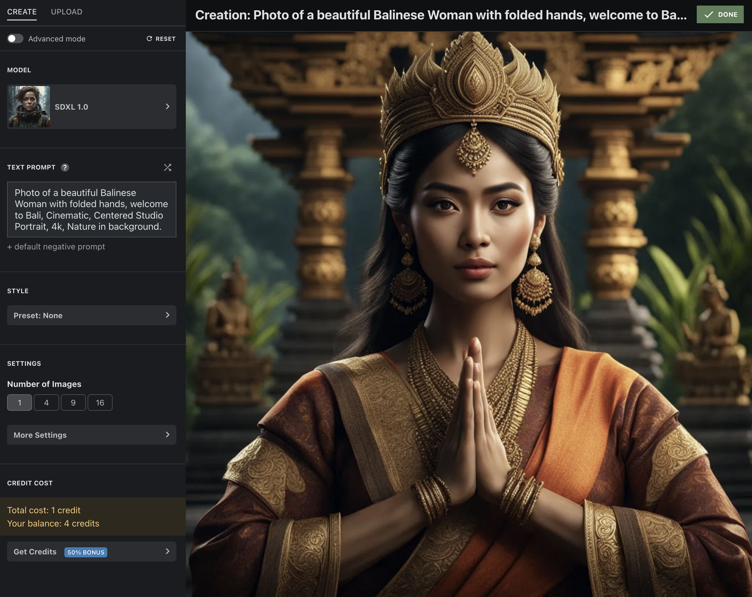The height and width of the screenshot is (597, 752).
Task: Open the Style preset selector
Action: click(x=91, y=316)
